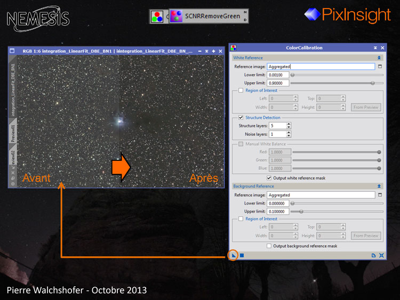Open view selector for Background Reference image

380,195
